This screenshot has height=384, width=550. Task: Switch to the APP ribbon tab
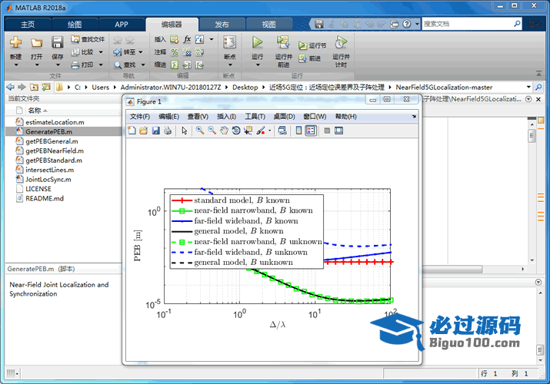click(122, 25)
